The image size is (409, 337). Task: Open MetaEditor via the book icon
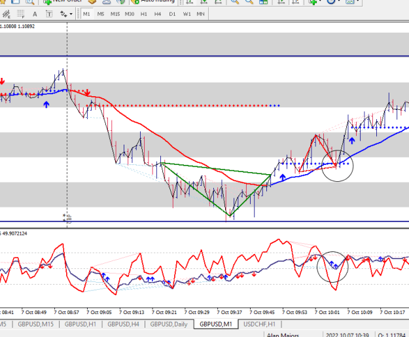[92, 2]
